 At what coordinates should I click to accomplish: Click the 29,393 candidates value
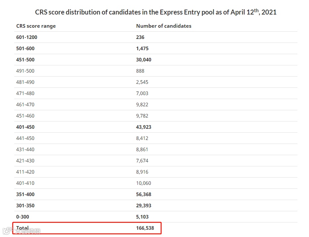pyautogui.click(x=144, y=206)
